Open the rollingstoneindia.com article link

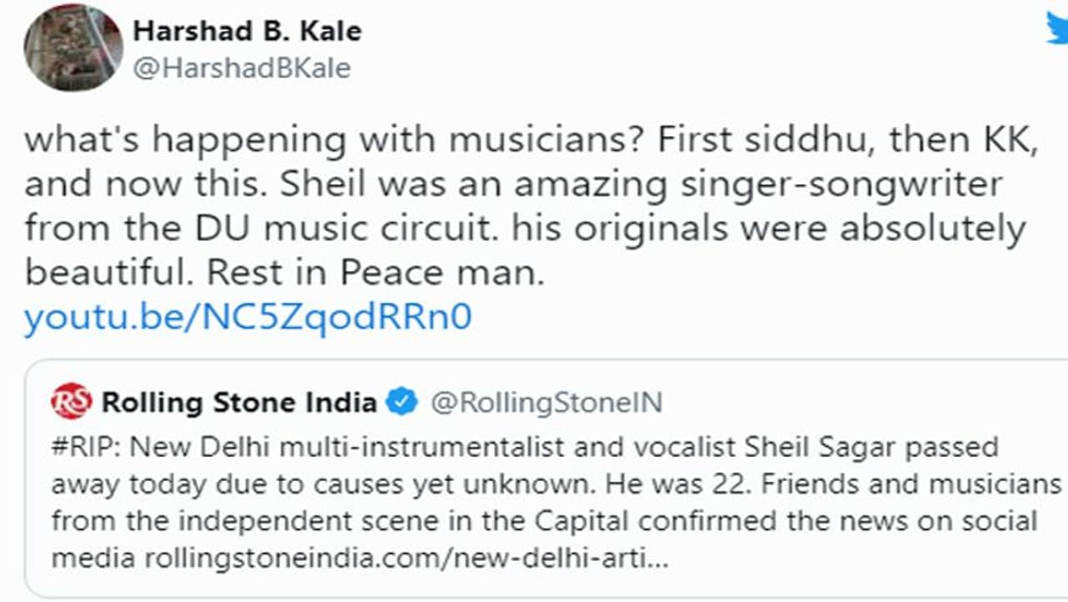(x=406, y=559)
